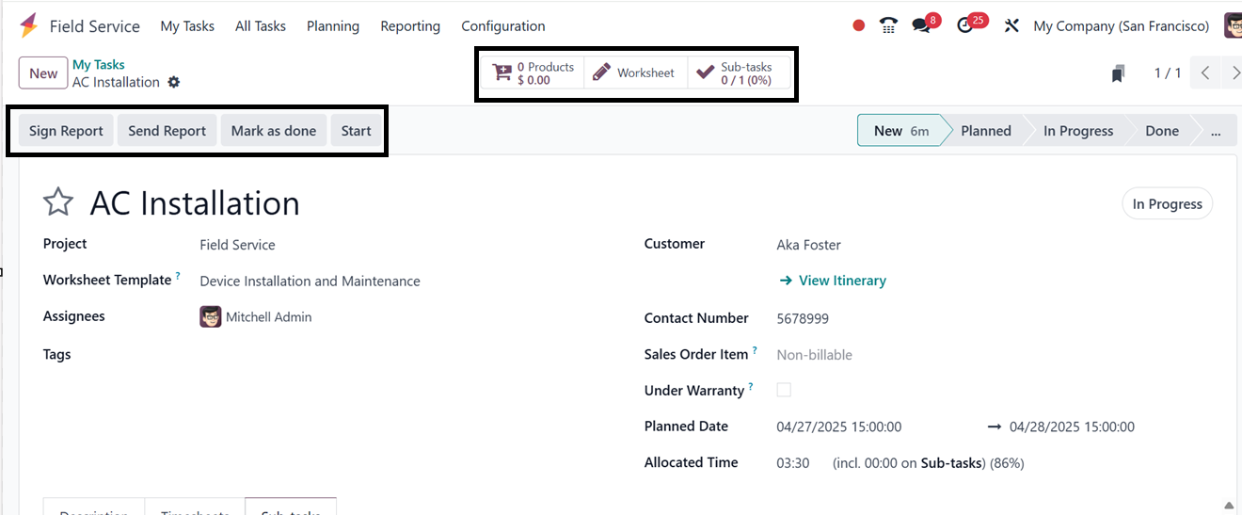Open the discuss messages icon

point(922,26)
